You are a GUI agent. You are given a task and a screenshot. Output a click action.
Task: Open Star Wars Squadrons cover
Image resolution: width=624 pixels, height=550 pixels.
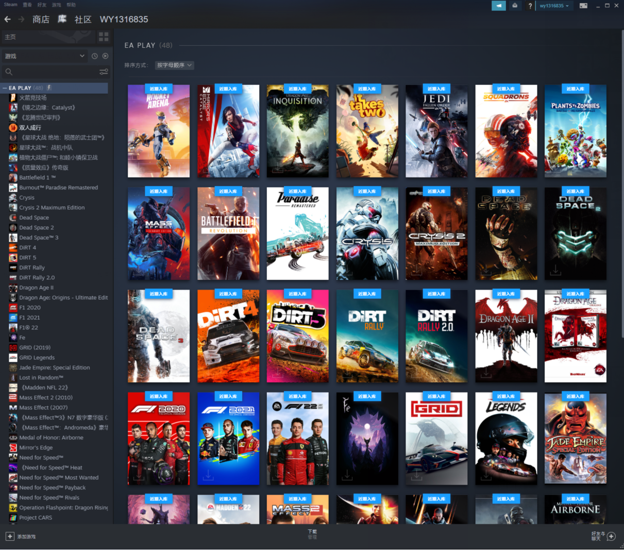(506, 131)
